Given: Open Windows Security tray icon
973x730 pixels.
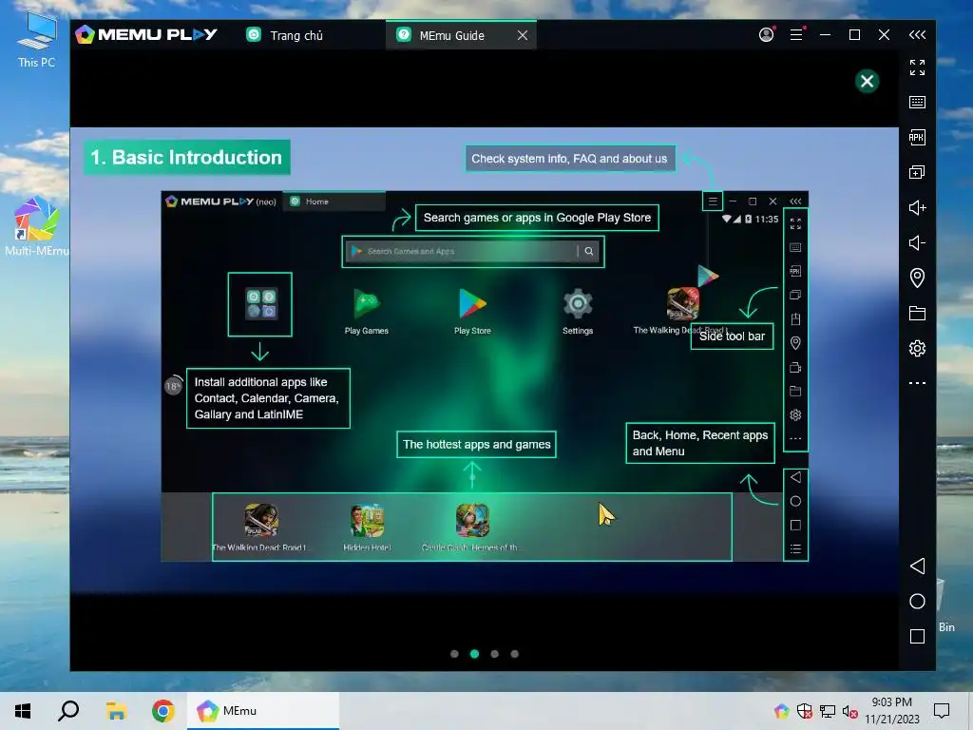Looking at the screenshot, I should point(804,711).
